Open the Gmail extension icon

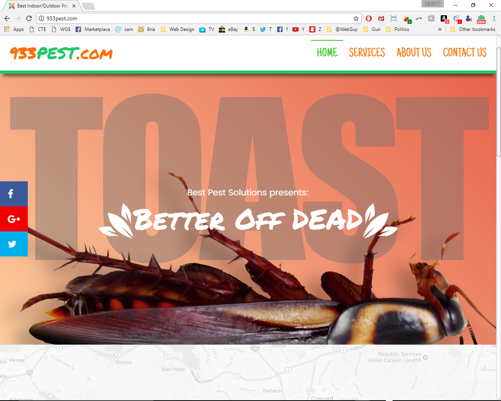tap(381, 18)
